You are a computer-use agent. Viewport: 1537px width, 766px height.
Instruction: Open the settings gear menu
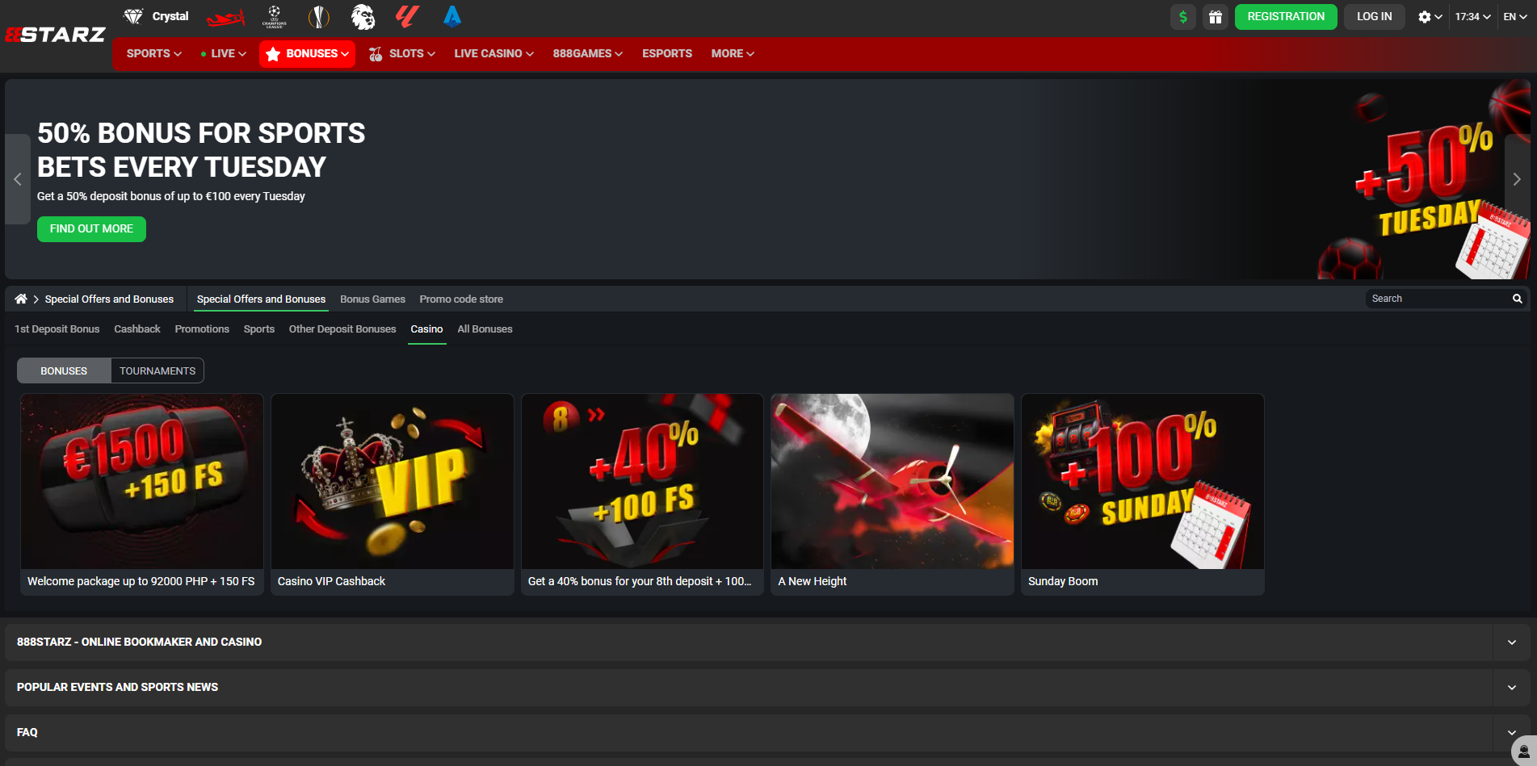tap(1425, 16)
